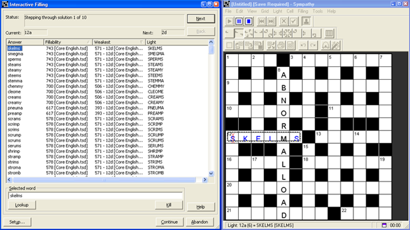
Task: Click the horizontal scrollbar thumb of answer list
Action: tap(104, 179)
